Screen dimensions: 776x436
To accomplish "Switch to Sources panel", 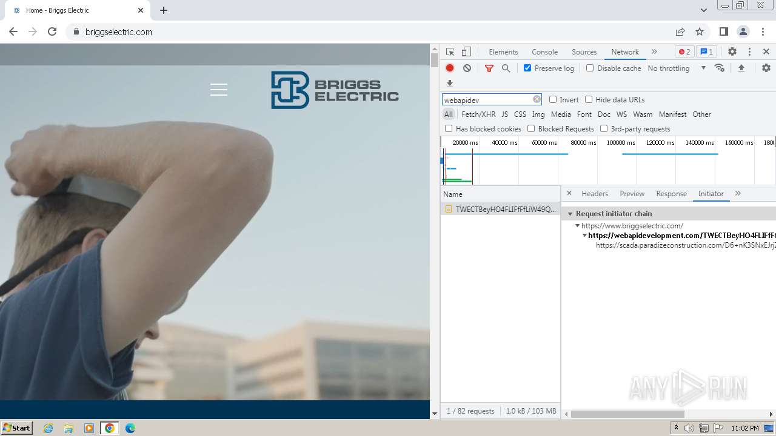I will 584,51.
